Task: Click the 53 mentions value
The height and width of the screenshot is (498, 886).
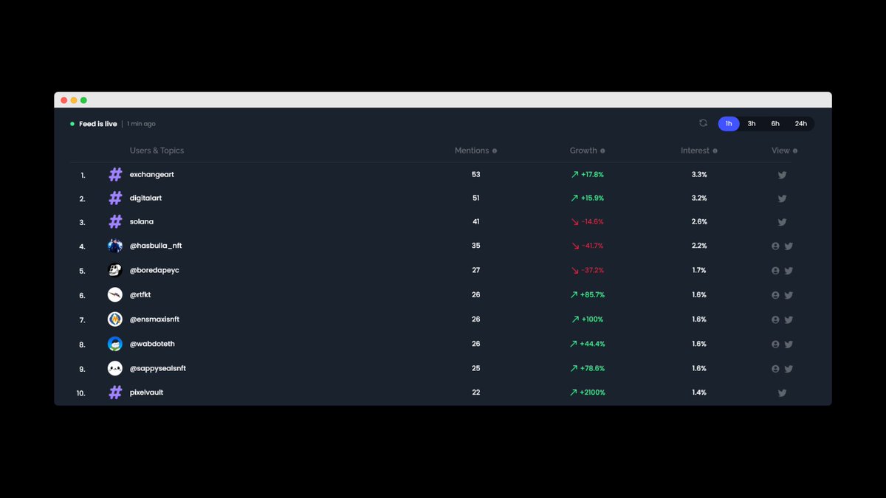Action: 476,175
